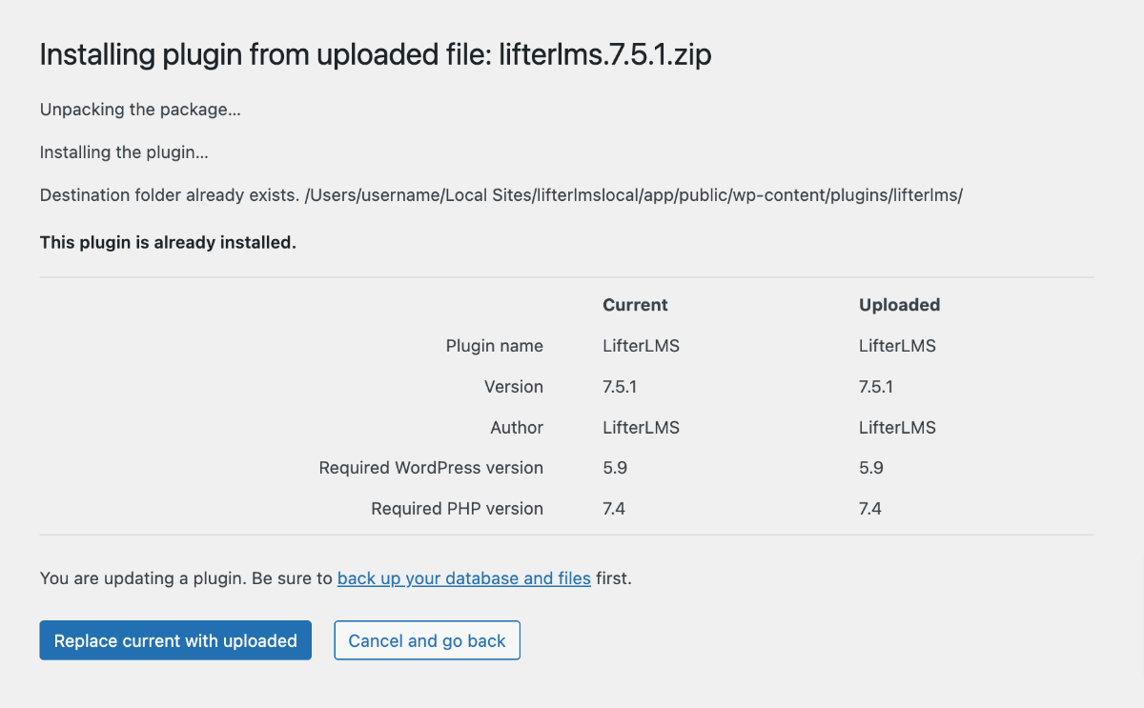Click the Uploaded column header
Image resolution: width=1144 pixels, height=708 pixels.
(899, 305)
